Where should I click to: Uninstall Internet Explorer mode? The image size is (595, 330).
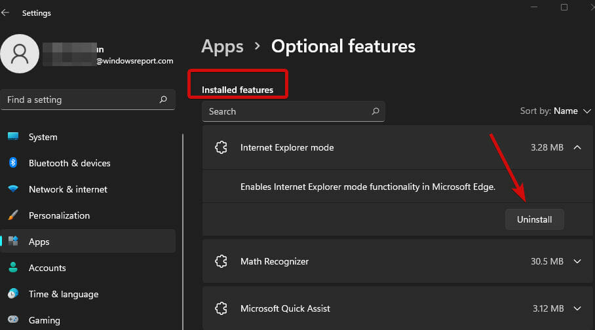[534, 219]
